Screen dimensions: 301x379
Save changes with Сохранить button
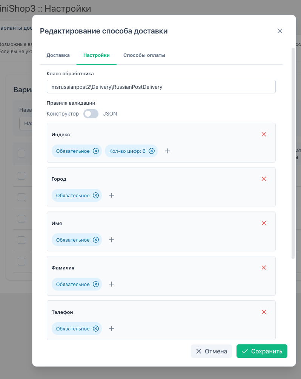[x=262, y=351]
